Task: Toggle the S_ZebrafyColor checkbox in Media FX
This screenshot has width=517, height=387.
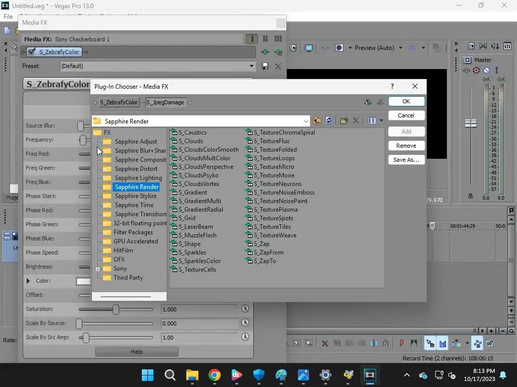Action: click(x=32, y=52)
